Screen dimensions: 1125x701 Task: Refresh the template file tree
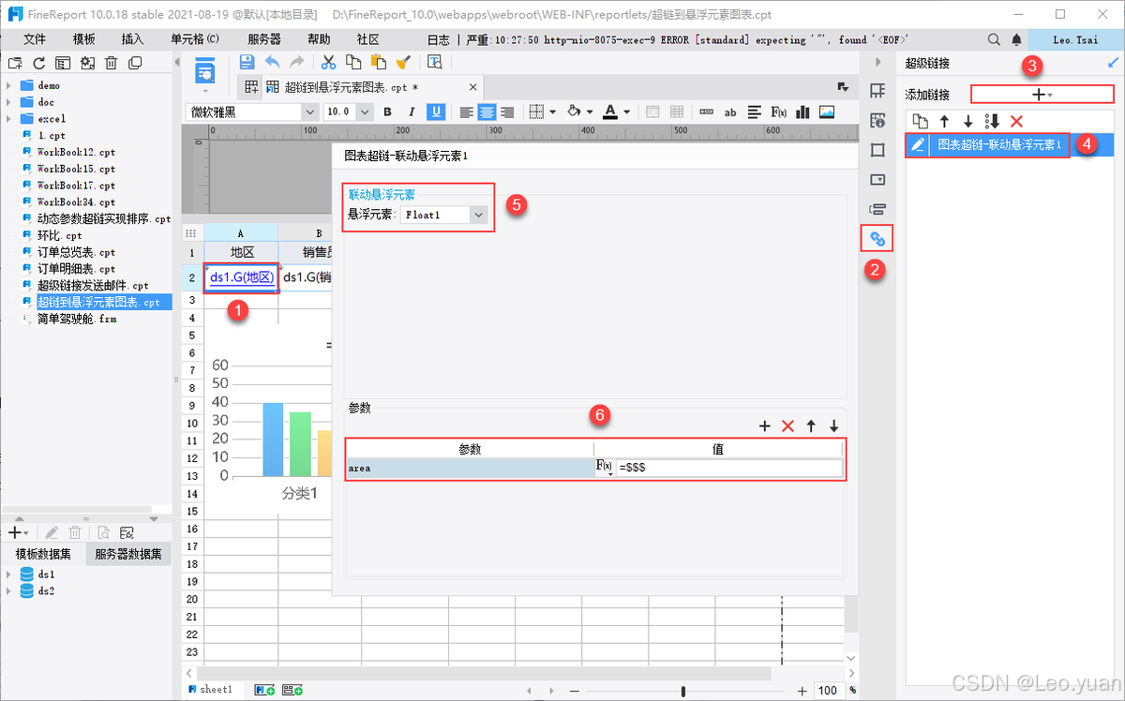coord(38,63)
